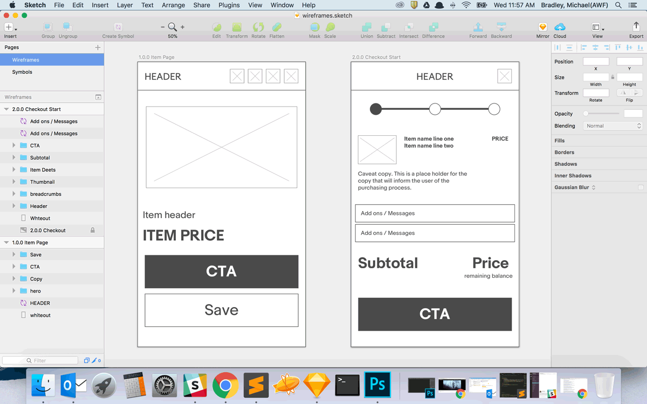
Task: Apply the Union boolean operation
Action: click(367, 27)
